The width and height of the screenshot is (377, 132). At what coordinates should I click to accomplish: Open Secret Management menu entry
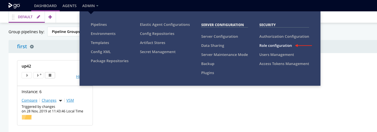(158, 52)
